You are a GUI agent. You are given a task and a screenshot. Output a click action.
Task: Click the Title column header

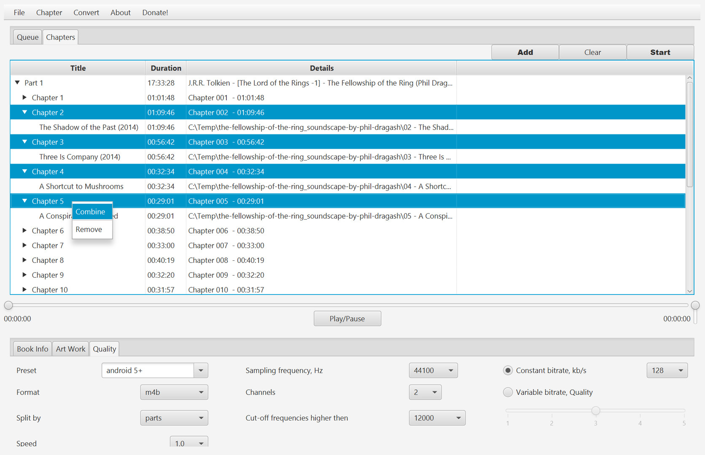coord(78,68)
